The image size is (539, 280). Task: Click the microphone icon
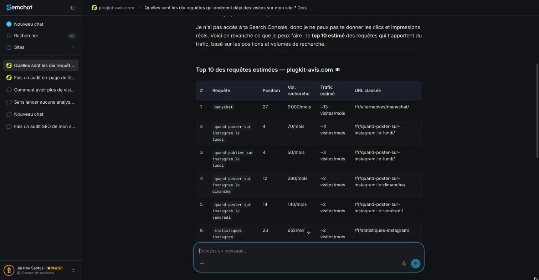click(x=404, y=264)
